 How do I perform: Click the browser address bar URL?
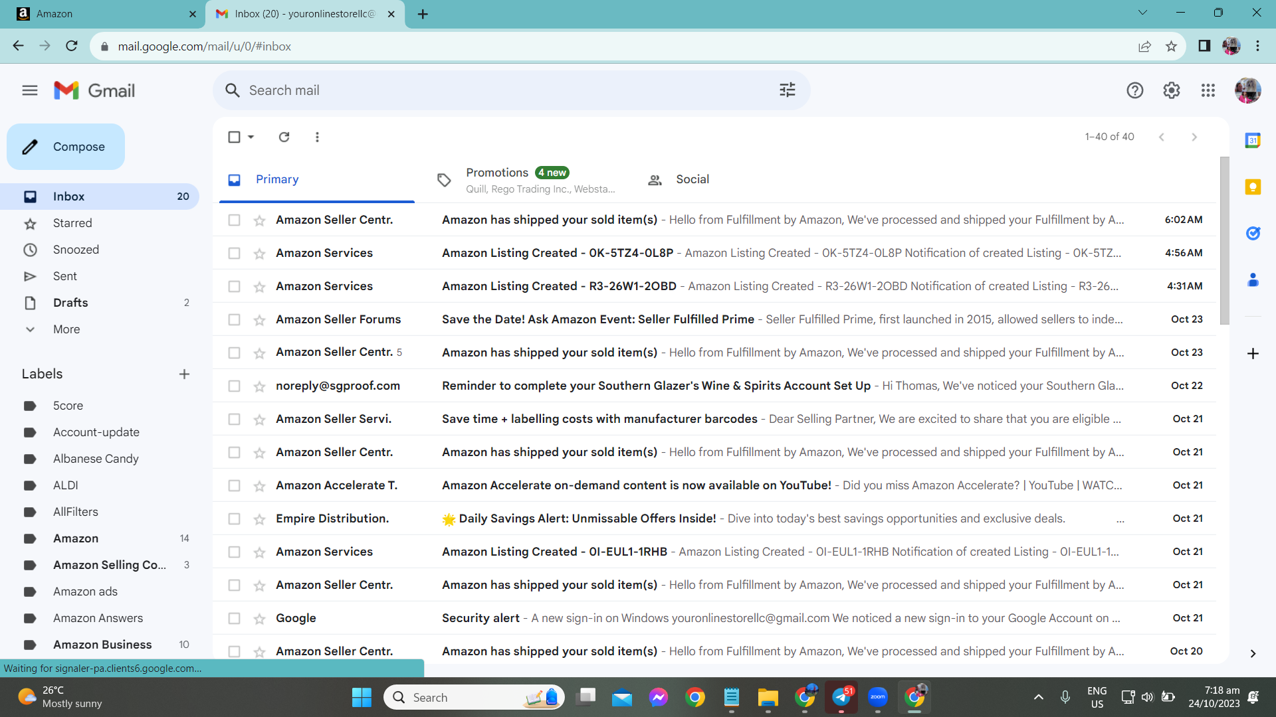point(205,46)
